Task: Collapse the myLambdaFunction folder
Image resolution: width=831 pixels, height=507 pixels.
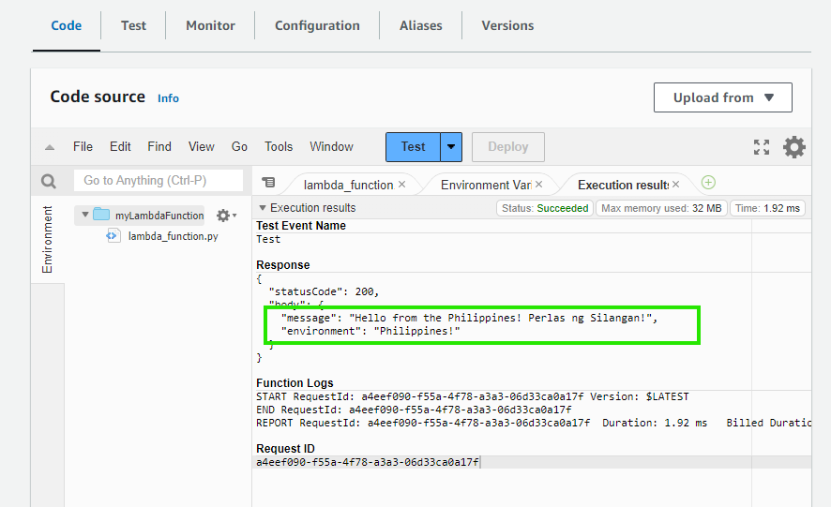Action: coord(85,215)
